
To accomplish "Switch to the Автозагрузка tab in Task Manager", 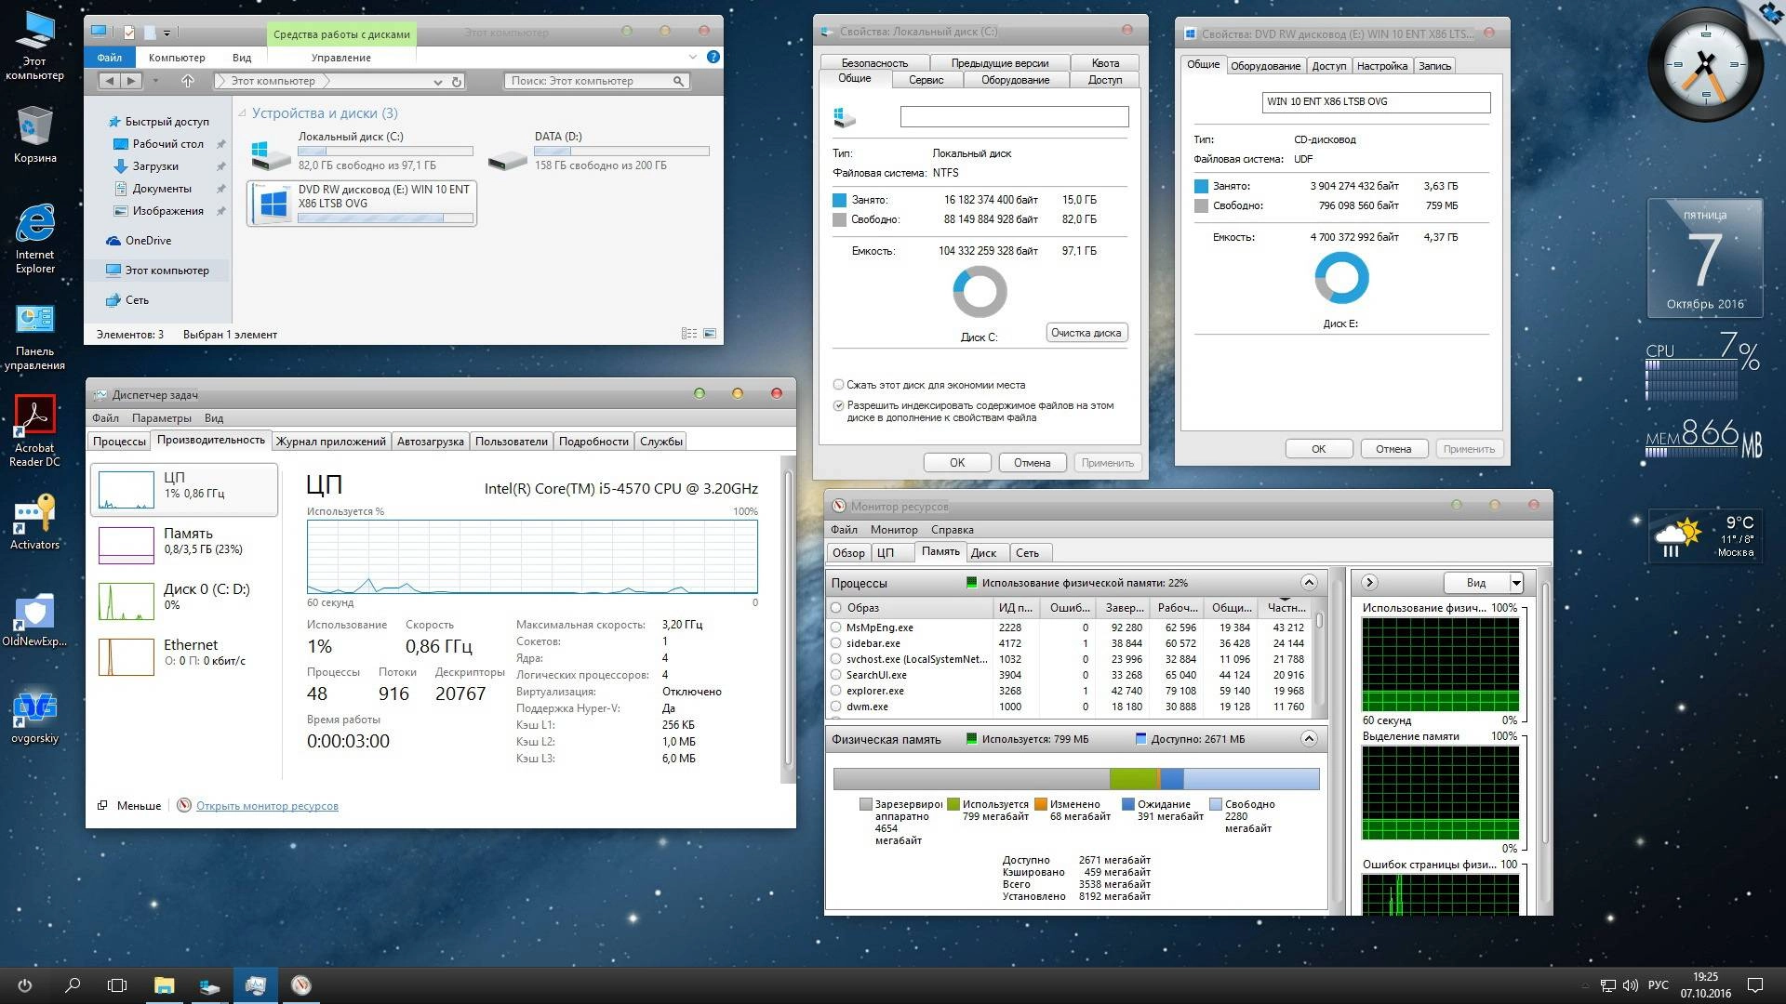I will pos(430,442).
